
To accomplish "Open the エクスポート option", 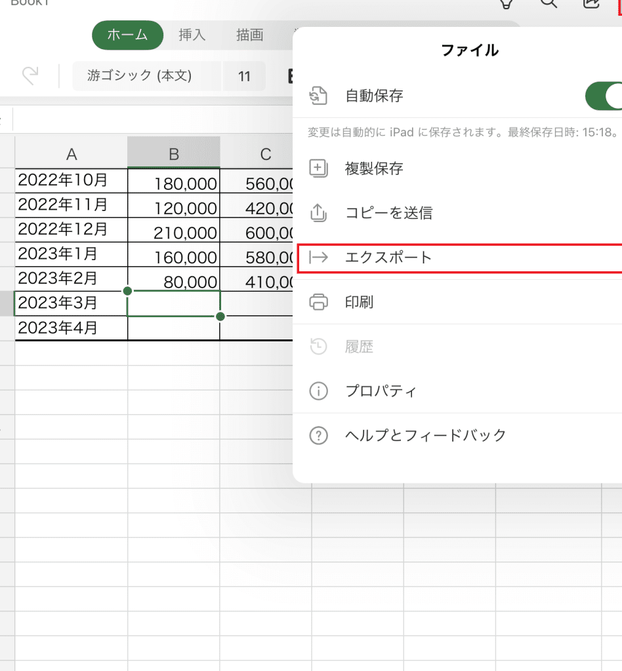I will pyautogui.click(x=459, y=258).
